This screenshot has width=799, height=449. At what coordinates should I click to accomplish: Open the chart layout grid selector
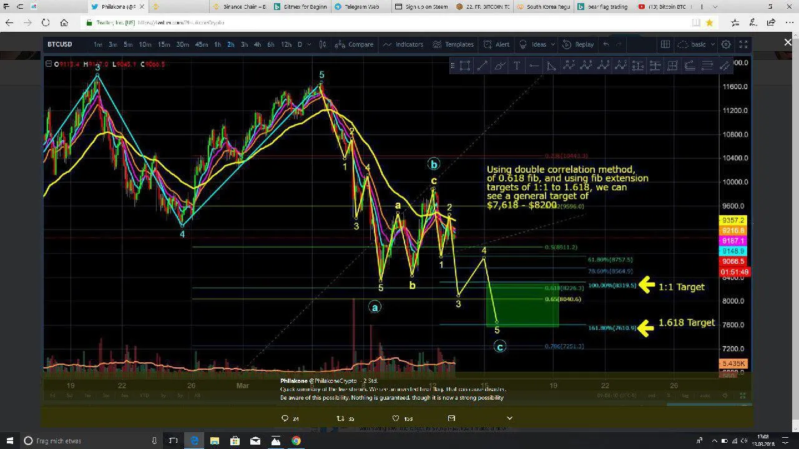(665, 44)
